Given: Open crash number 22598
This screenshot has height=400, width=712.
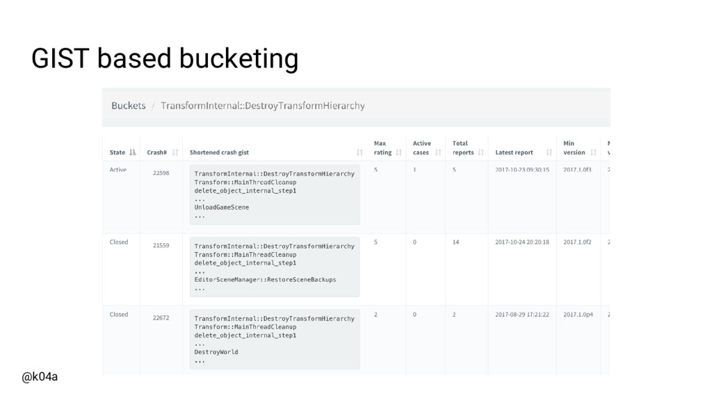Looking at the screenshot, I should [x=161, y=173].
